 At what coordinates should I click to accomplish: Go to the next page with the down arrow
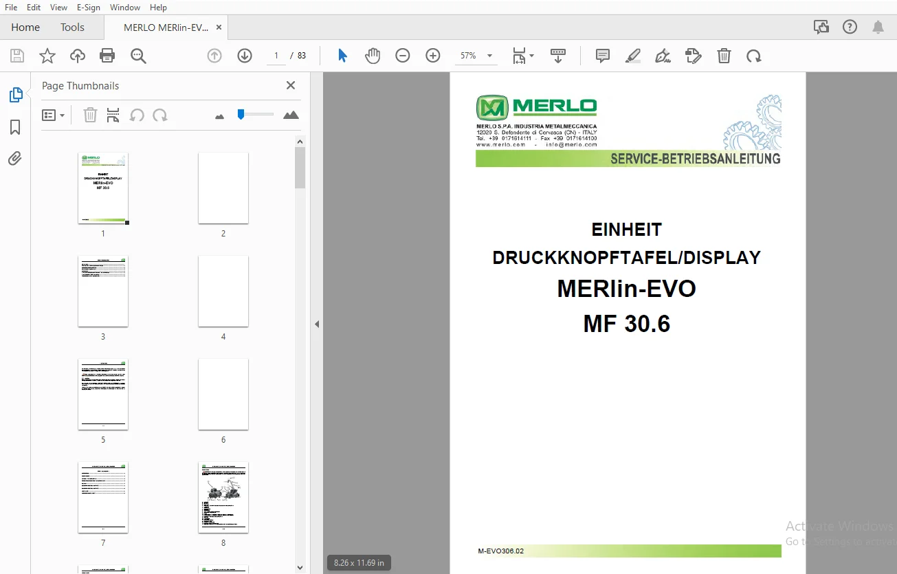point(245,56)
